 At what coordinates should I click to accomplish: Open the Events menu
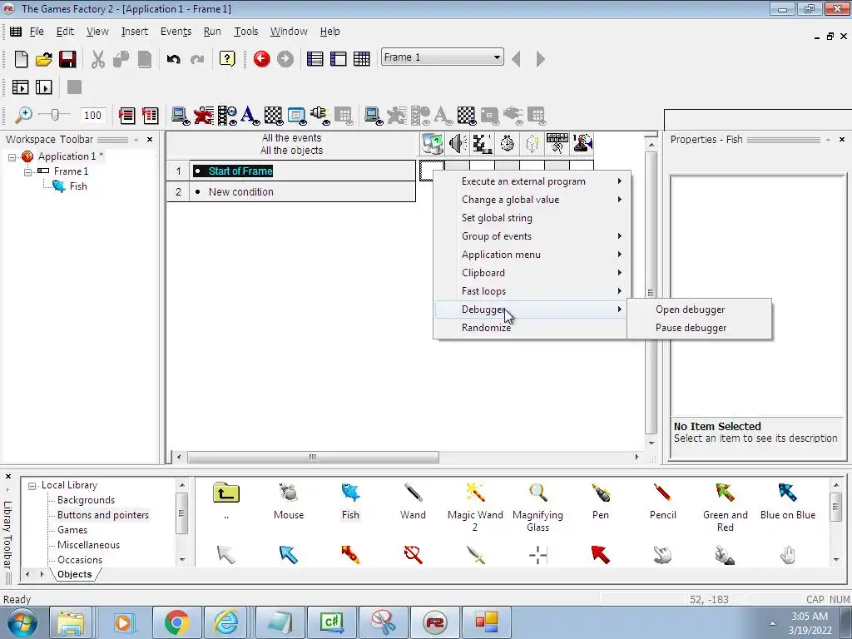click(176, 32)
